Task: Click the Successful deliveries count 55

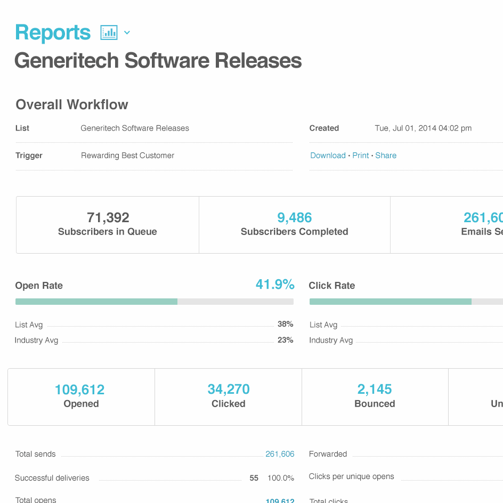Action: pyautogui.click(x=254, y=478)
